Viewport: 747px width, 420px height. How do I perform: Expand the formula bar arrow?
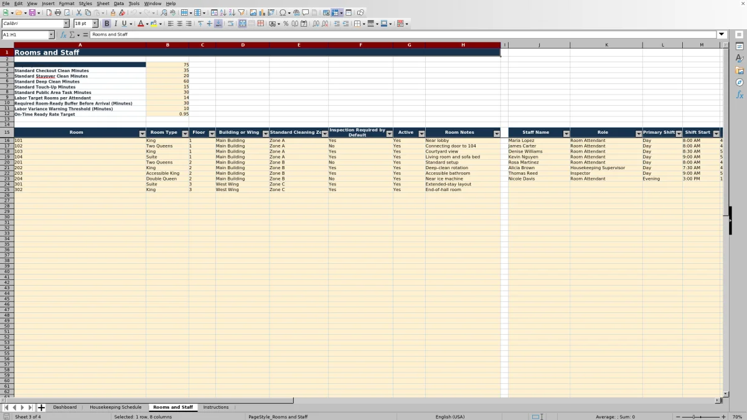721,35
